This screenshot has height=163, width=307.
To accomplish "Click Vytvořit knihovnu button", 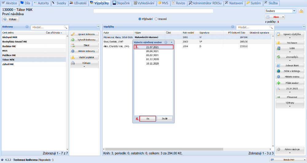I will tap(84, 40).
